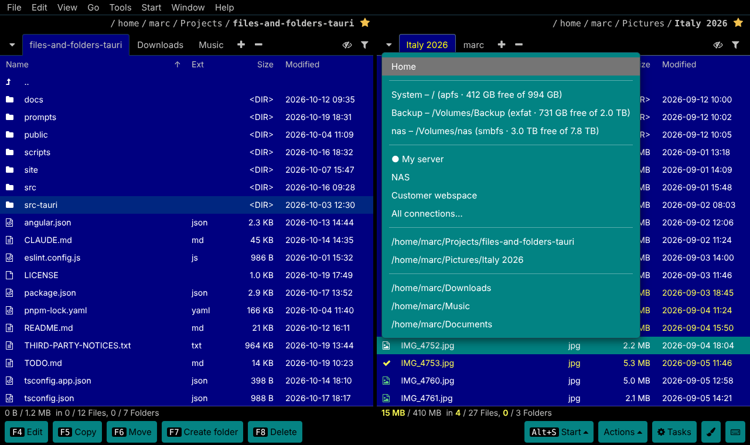Remove tab with minus in left panel
This screenshot has width=750, height=445.
click(258, 44)
